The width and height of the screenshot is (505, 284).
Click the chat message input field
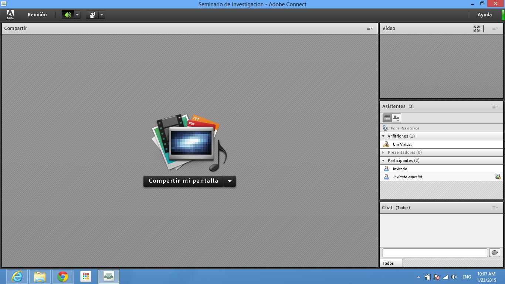(435, 253)
